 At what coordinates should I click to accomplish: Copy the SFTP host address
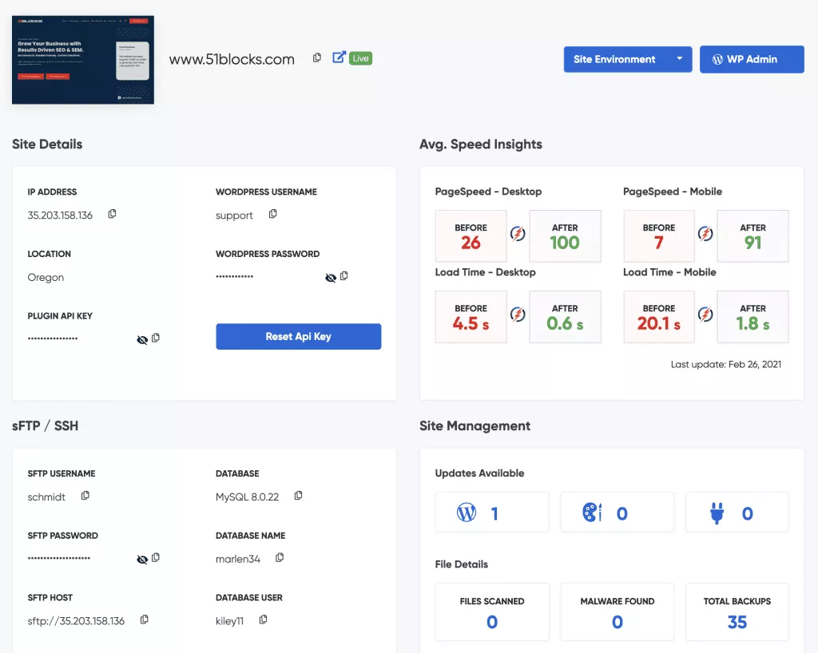pos(145,619)
